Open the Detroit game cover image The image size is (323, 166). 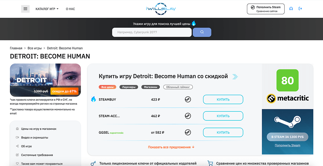click(45, 80)
